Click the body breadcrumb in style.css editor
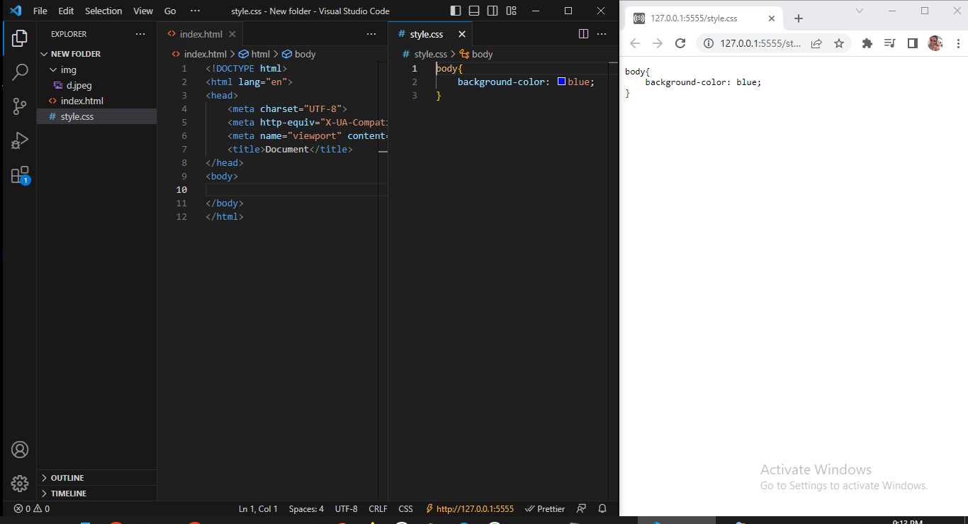Image resolution: width=968 pixels, height=524 pixels. [x=476, y=54]
